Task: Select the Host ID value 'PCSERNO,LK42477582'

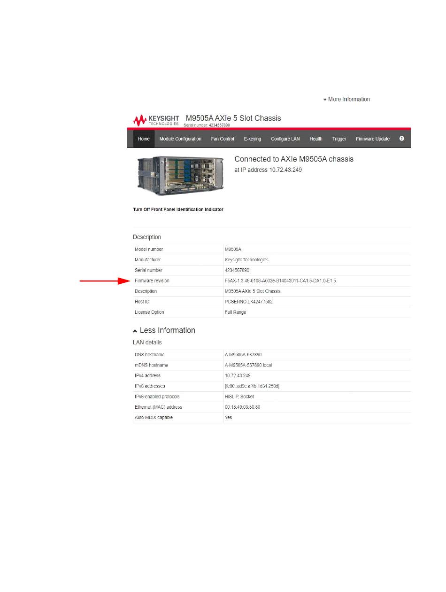Action: (249, 302)
